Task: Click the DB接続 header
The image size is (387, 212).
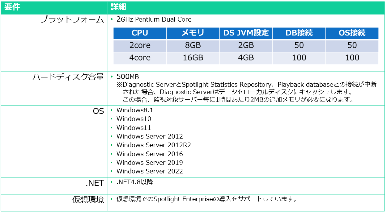Action: [299, 33]
